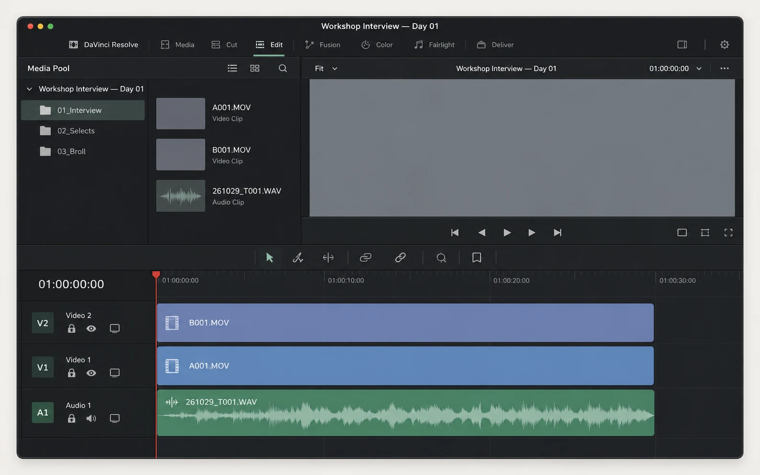Open the Deliver page
The image size is (760, 475).
[495, 45]
